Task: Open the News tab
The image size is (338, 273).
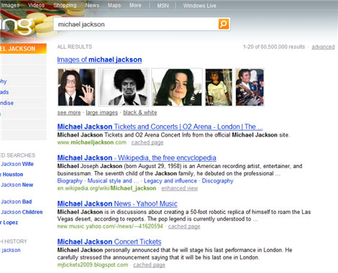Action: tap(92, 5)
